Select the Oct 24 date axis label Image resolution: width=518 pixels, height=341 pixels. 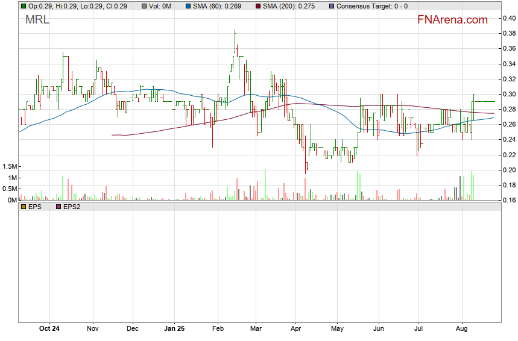[x=49, y=329]
